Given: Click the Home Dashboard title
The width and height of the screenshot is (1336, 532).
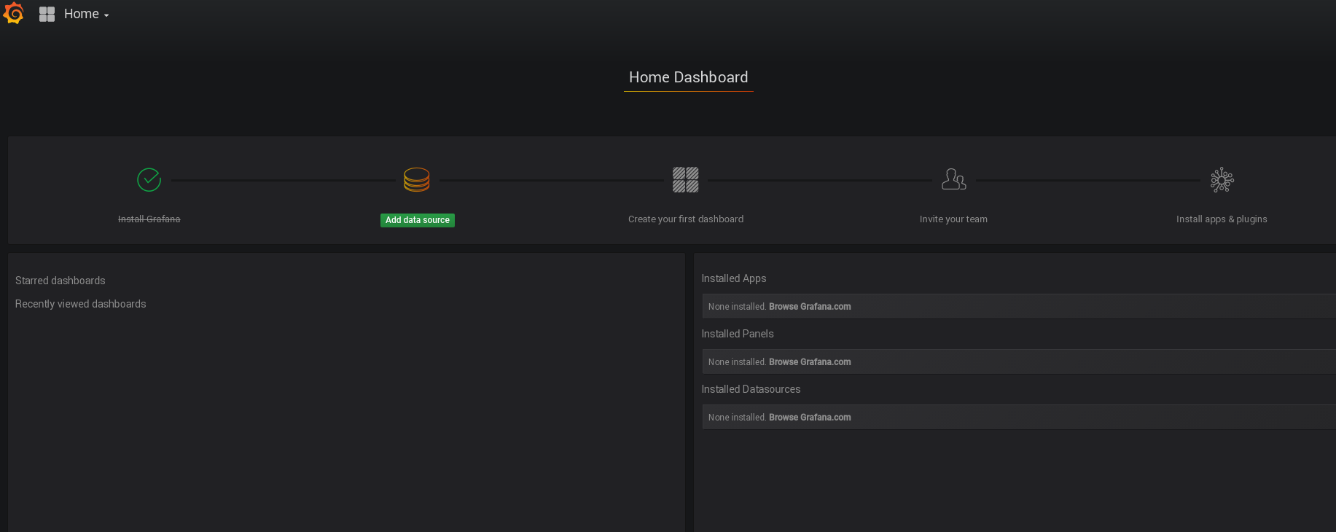Looking at the screenshot, I should (x=689, y=77).
